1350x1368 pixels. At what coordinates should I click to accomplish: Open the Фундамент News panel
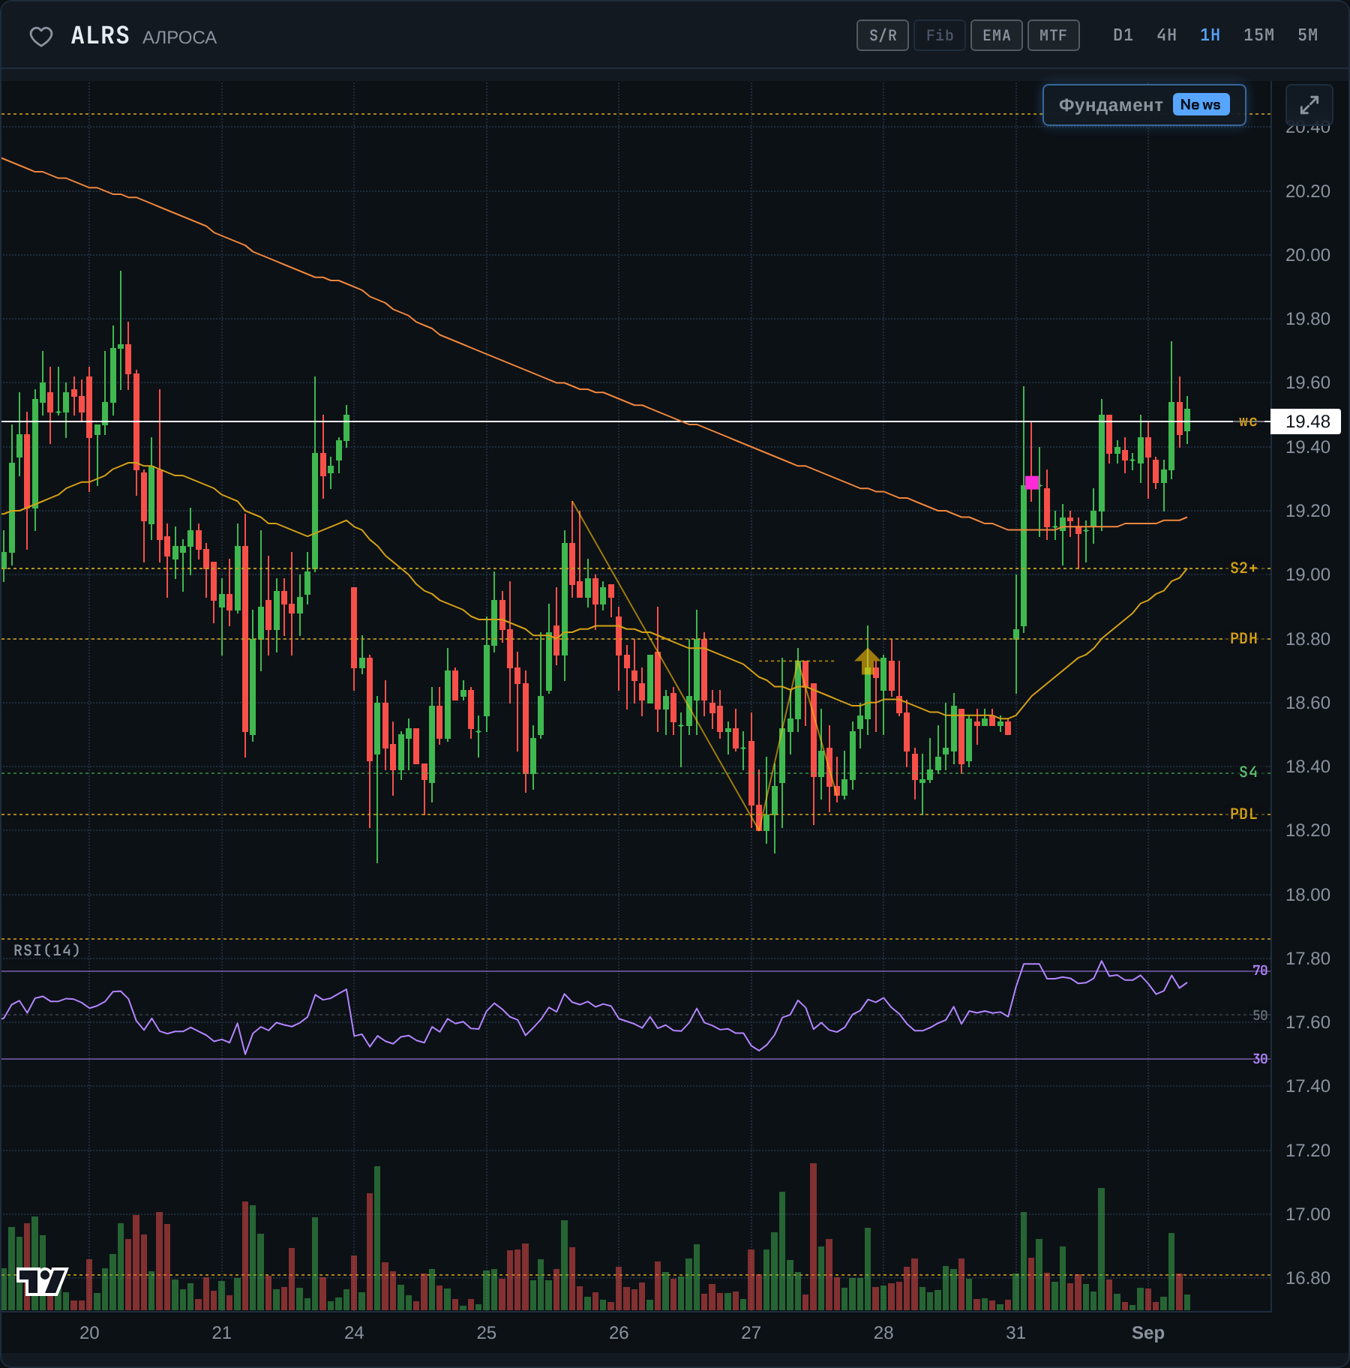point(1144,105)
